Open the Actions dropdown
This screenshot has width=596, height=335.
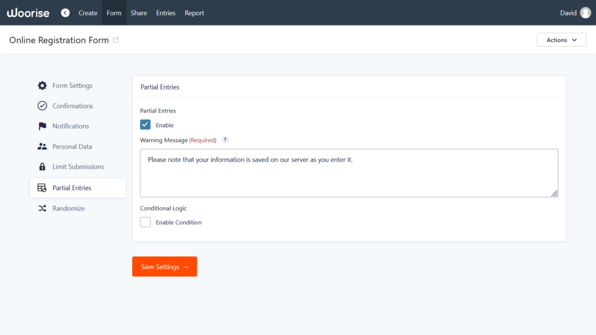561,40
